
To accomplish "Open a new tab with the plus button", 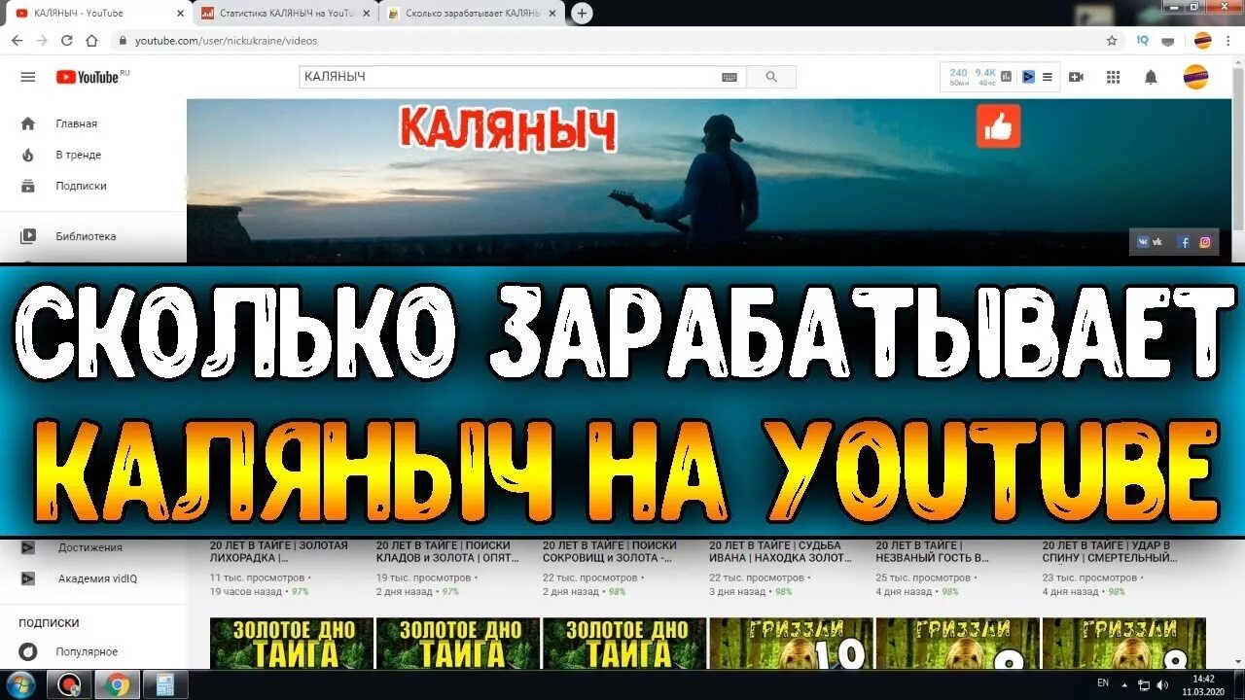I will [582, 13].
